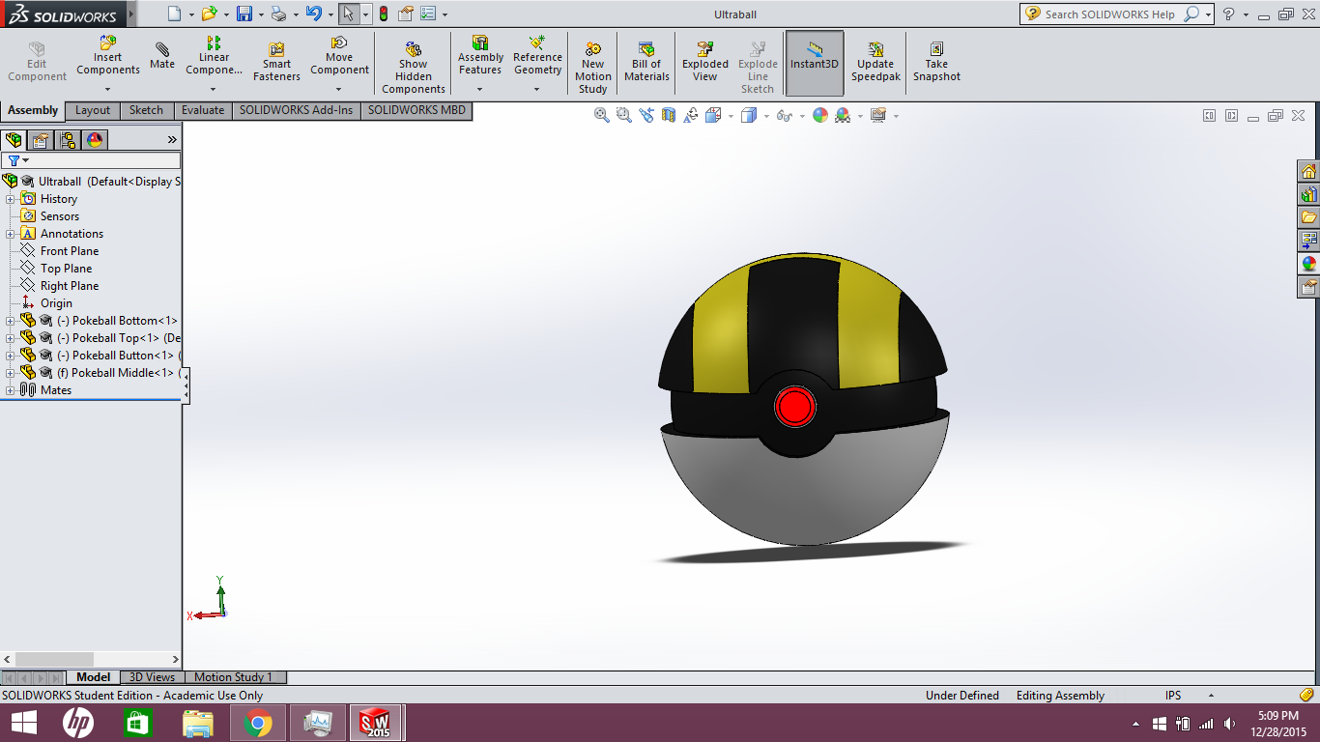This screenshot has width=1320, height=742.
Task: Switch to the Motion Study 1 tab
Action: click(233, 677)
